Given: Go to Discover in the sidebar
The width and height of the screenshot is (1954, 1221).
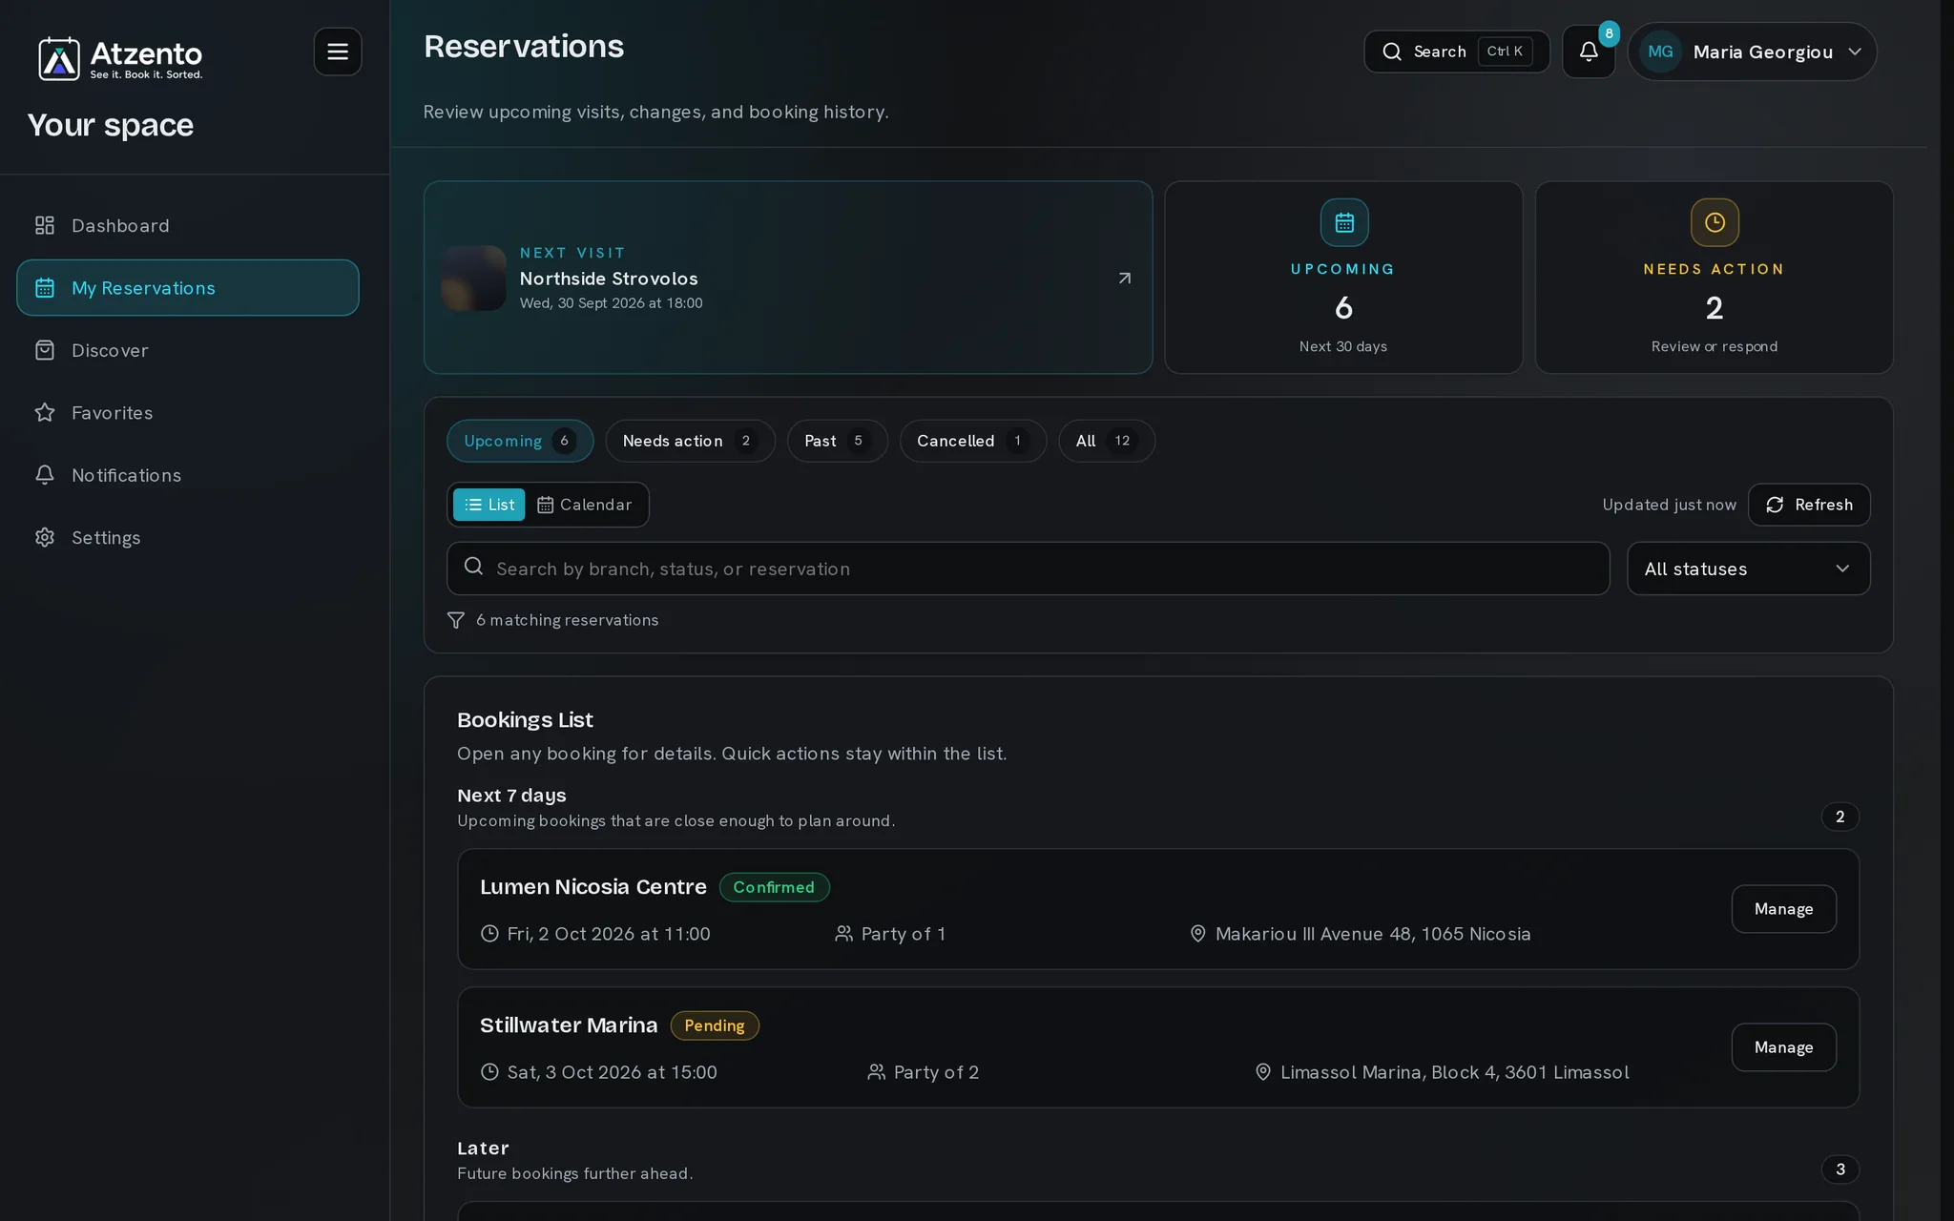Looking at the screenshot, I should (x=188, y=350).
